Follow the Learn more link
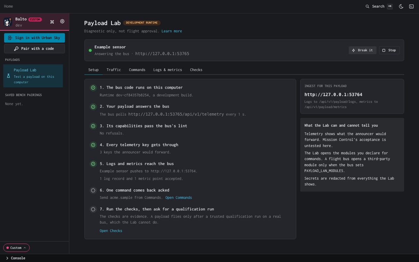The image size is (419, 262). pos(172,31)
